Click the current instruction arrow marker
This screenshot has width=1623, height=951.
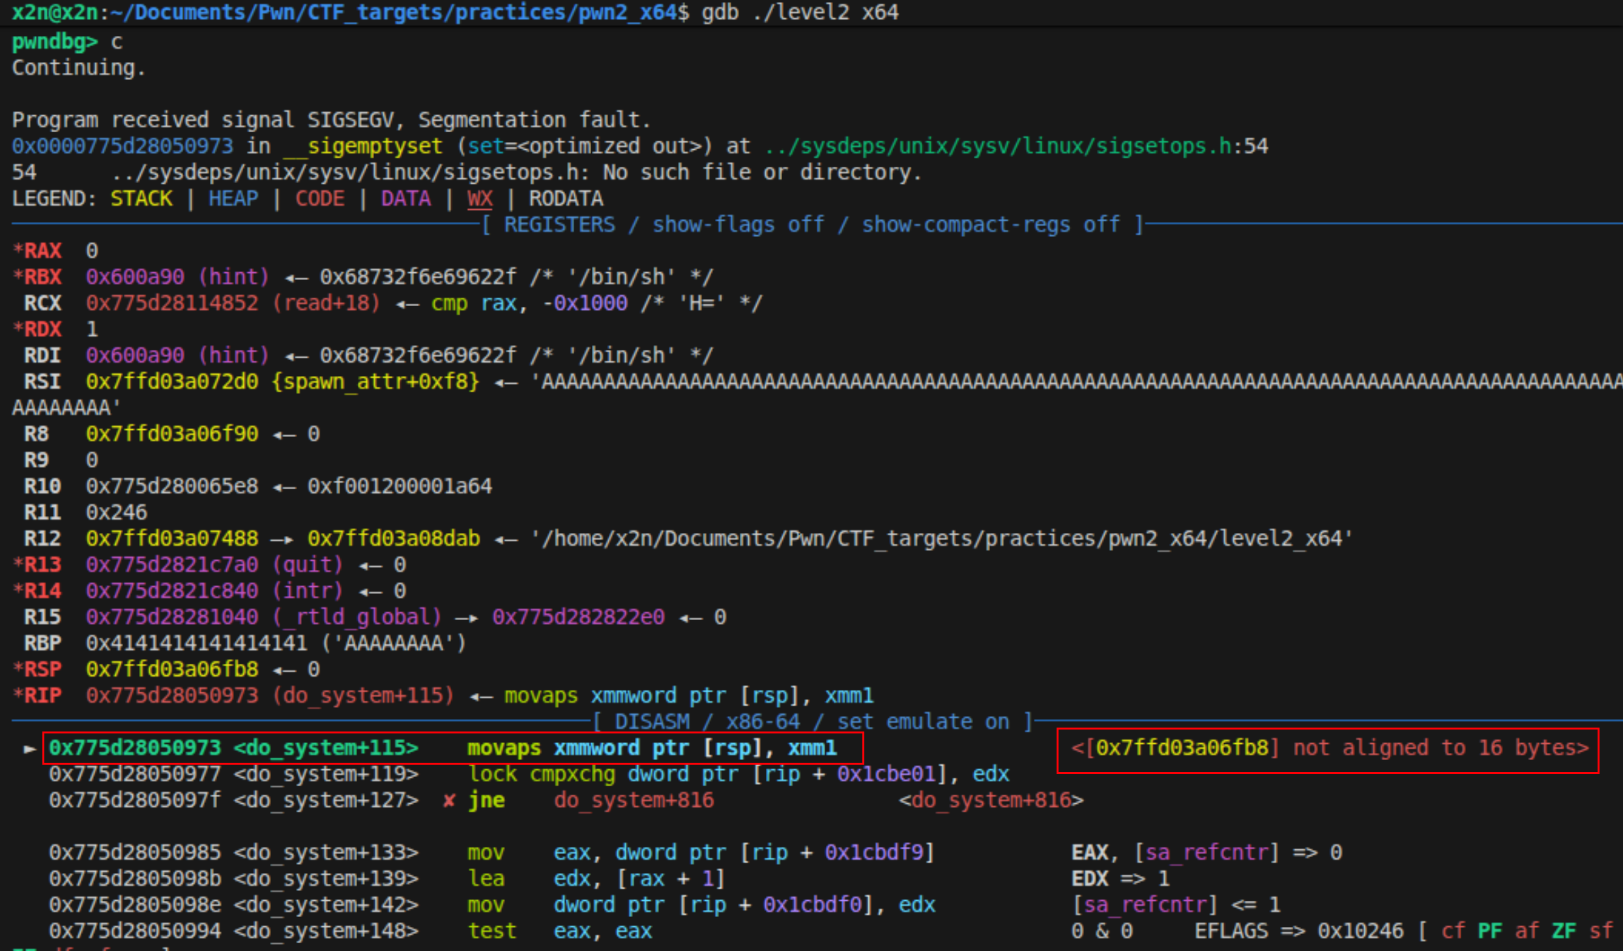click(29, 749)
